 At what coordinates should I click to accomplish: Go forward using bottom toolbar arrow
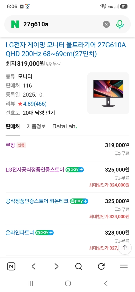(x=56, y=267)
